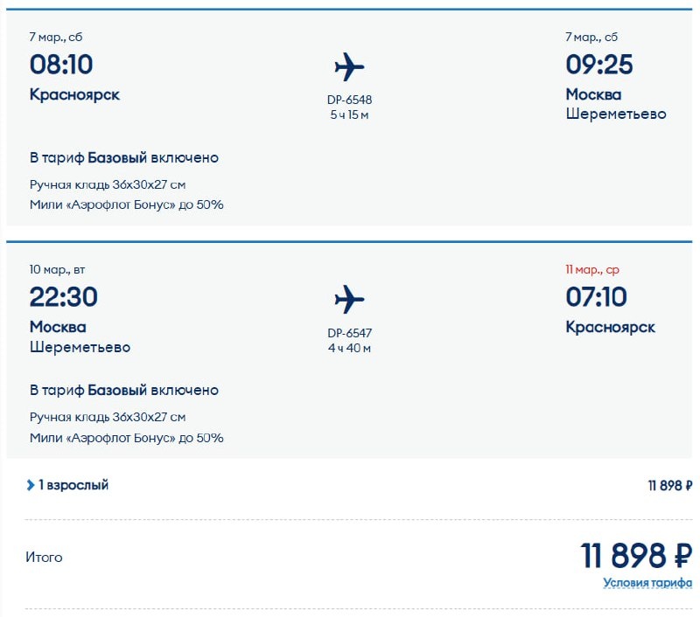Click the 10 мар., вт departure date

[x=60, y=269]
